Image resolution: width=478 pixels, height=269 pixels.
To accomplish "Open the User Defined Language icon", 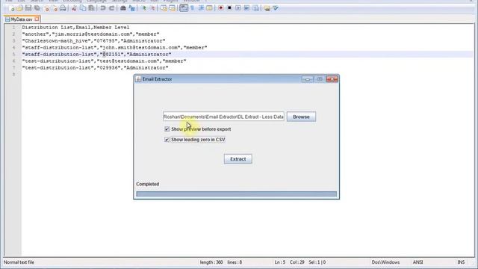I will click(x=209, y=8).
